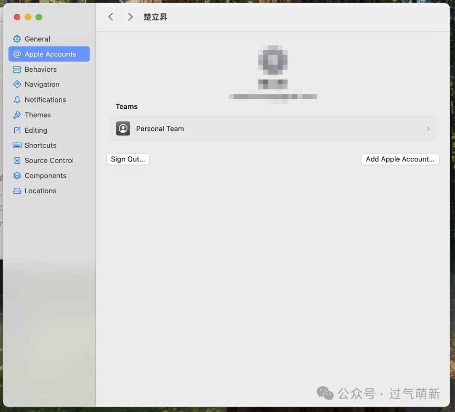Open the Navigation settings pane

pos(49,84)
